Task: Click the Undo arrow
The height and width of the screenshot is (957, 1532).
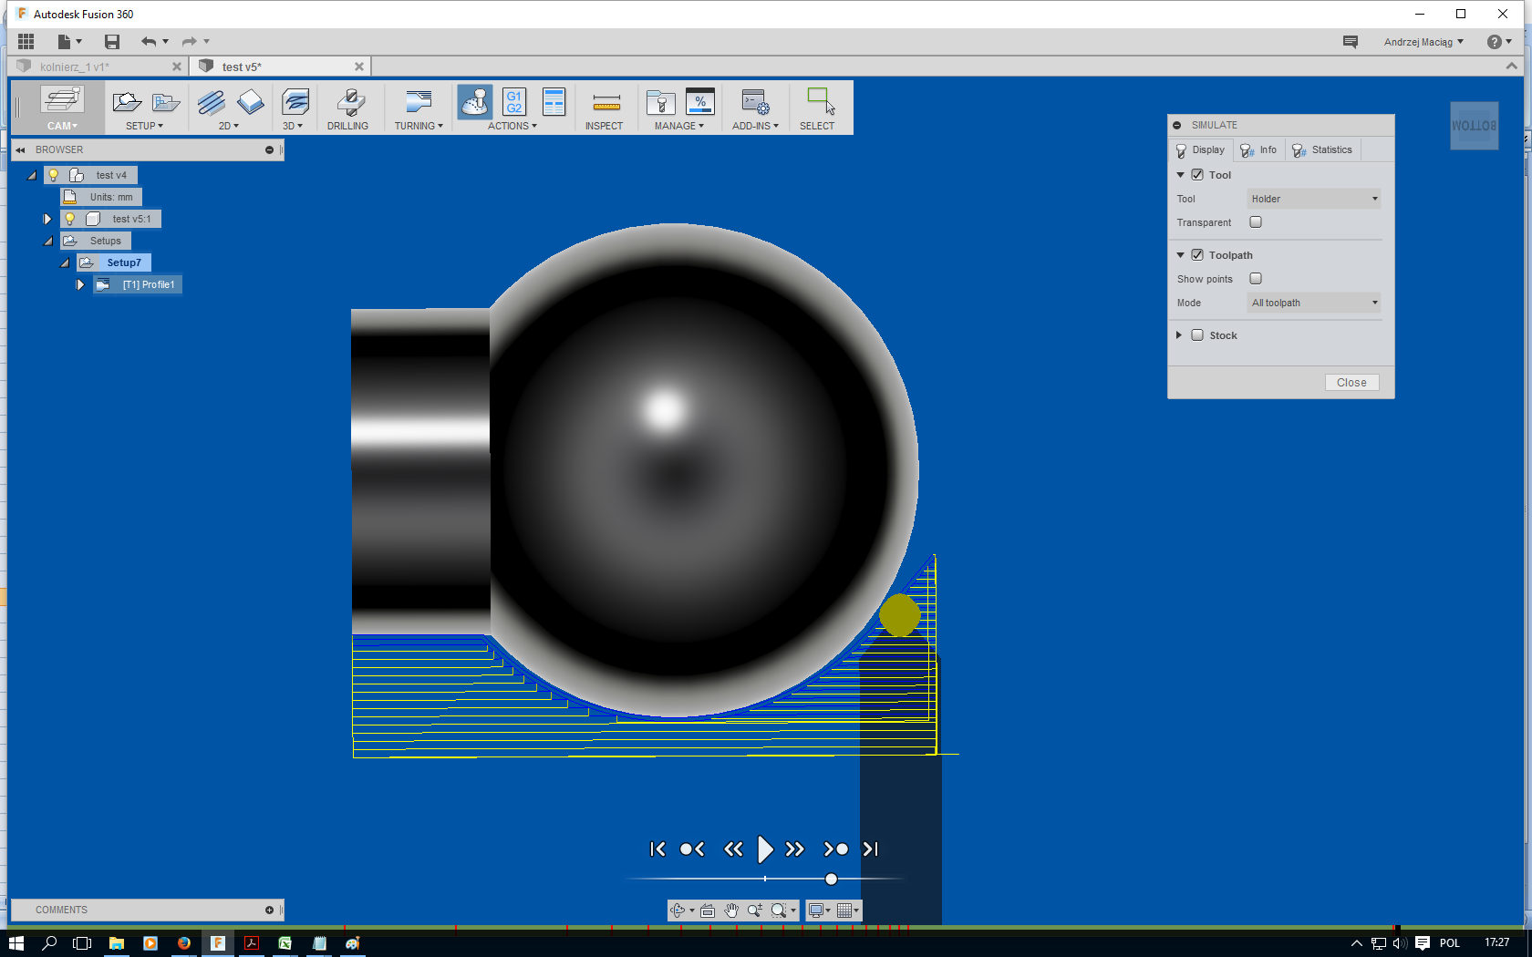Action: tap(149, 41)
